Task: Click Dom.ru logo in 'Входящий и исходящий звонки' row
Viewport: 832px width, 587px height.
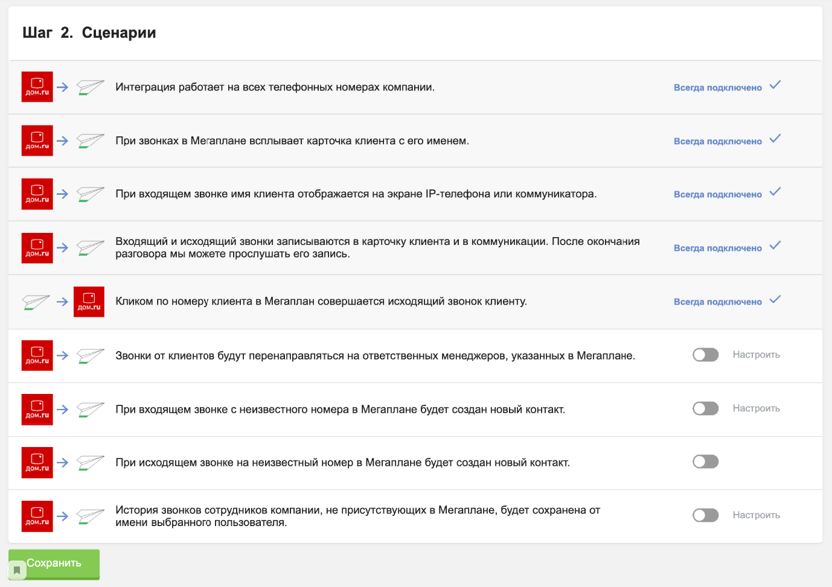Action: pos(37,248)
